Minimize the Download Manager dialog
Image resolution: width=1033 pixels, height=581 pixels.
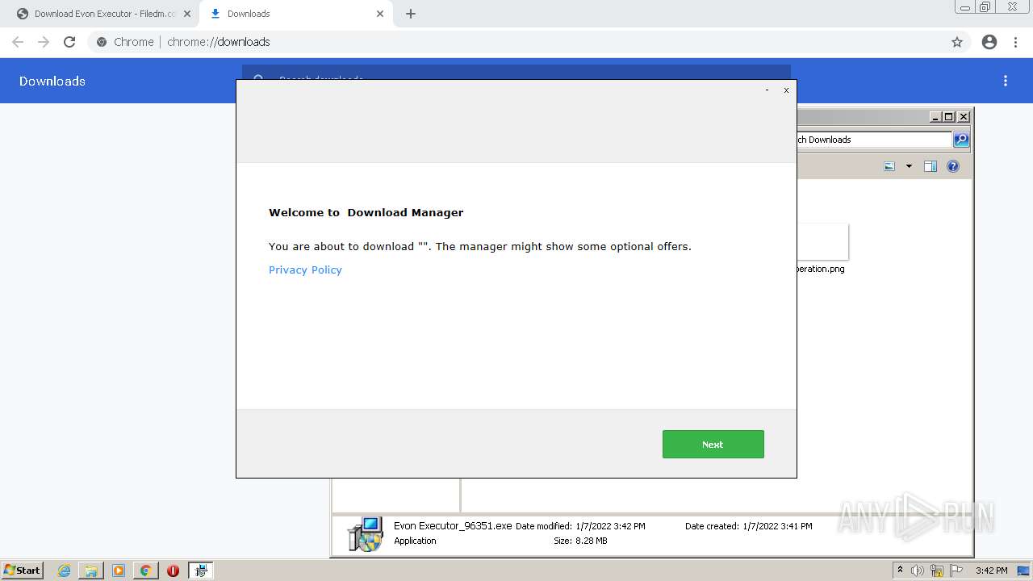coord(767,90)
